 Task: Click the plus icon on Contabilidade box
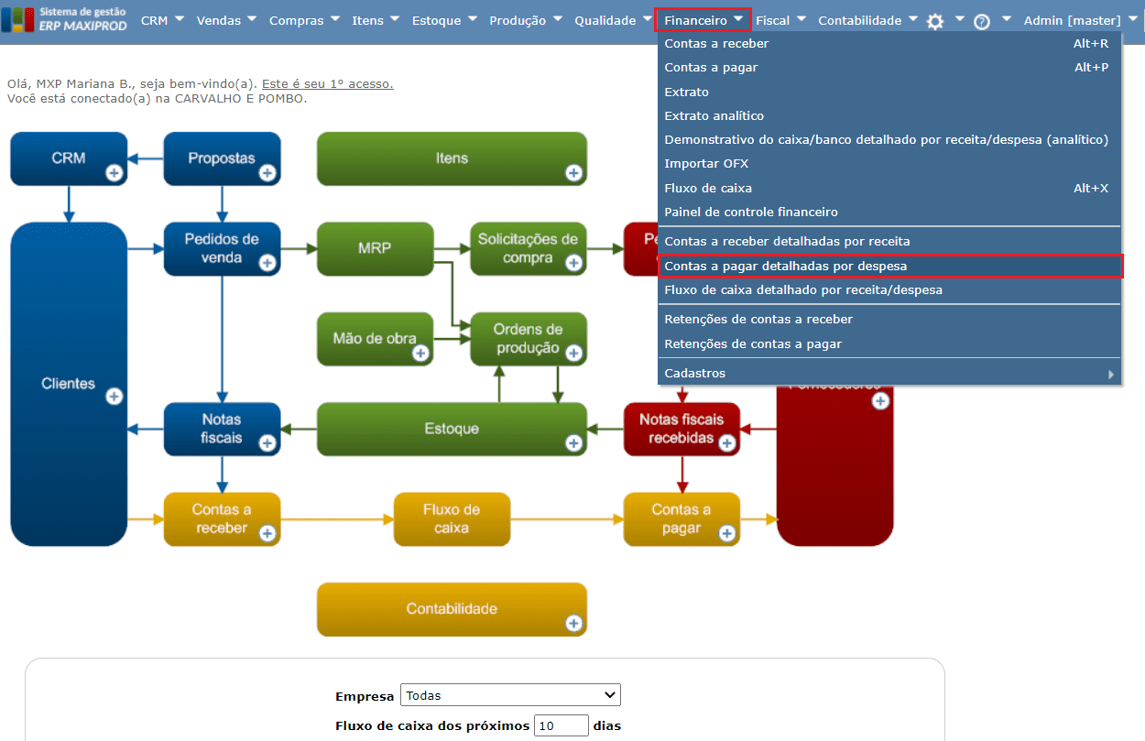573,623
